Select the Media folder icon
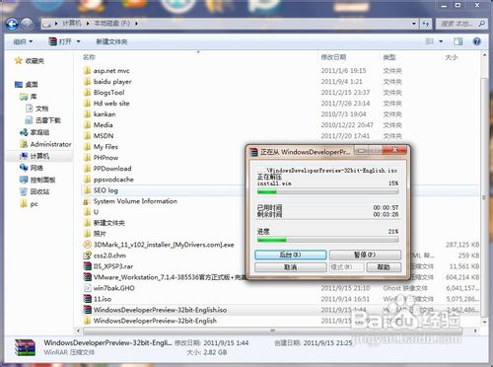 [x=87, y=125]
